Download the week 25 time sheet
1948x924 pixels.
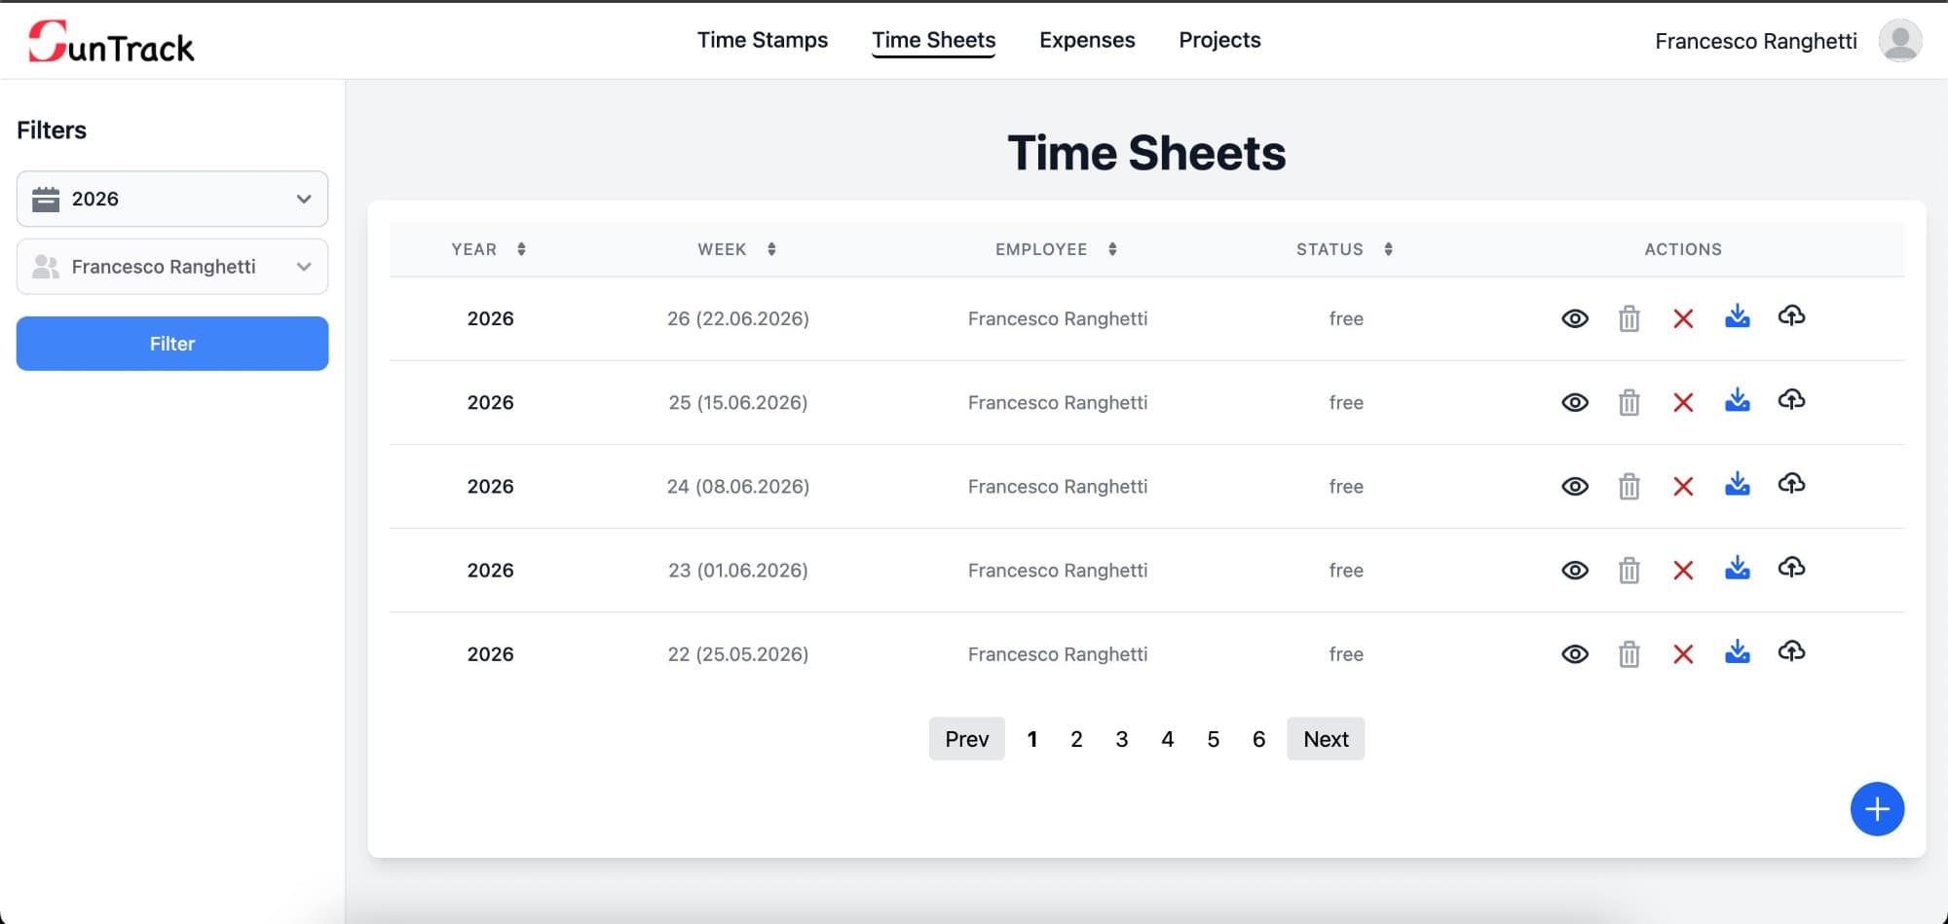click(1738, 399)
